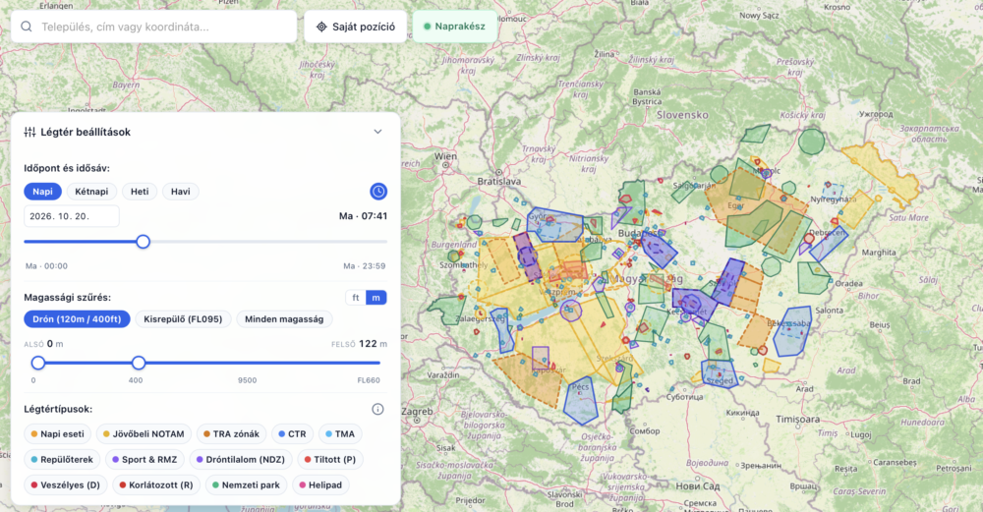
Task: Click the airspace settings sliders icon
Action: pyautogui.click(x=29, y=132)
